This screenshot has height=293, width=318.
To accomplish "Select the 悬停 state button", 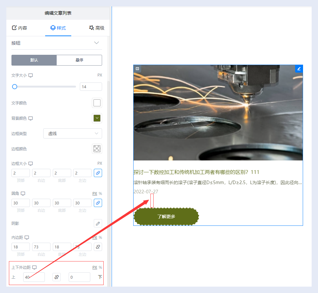I will pyautogui.click(x=79, y=60).
